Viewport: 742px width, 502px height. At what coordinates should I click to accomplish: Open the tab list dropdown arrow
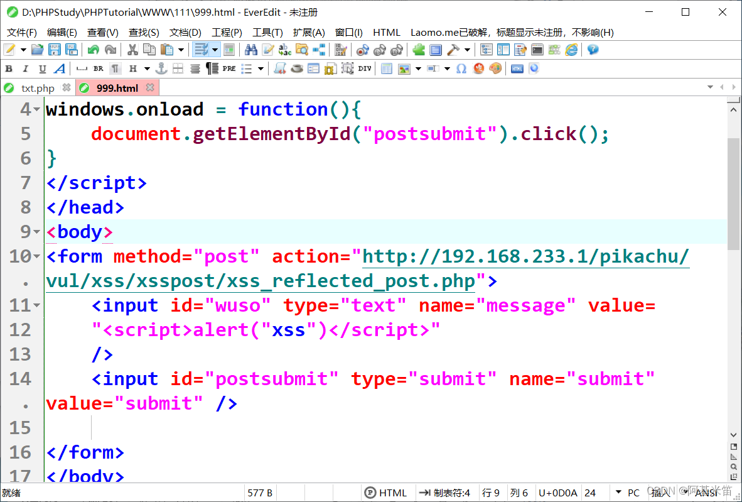click(x=710, y=87)
